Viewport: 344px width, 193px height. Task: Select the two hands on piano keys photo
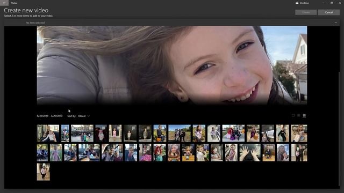249,152
